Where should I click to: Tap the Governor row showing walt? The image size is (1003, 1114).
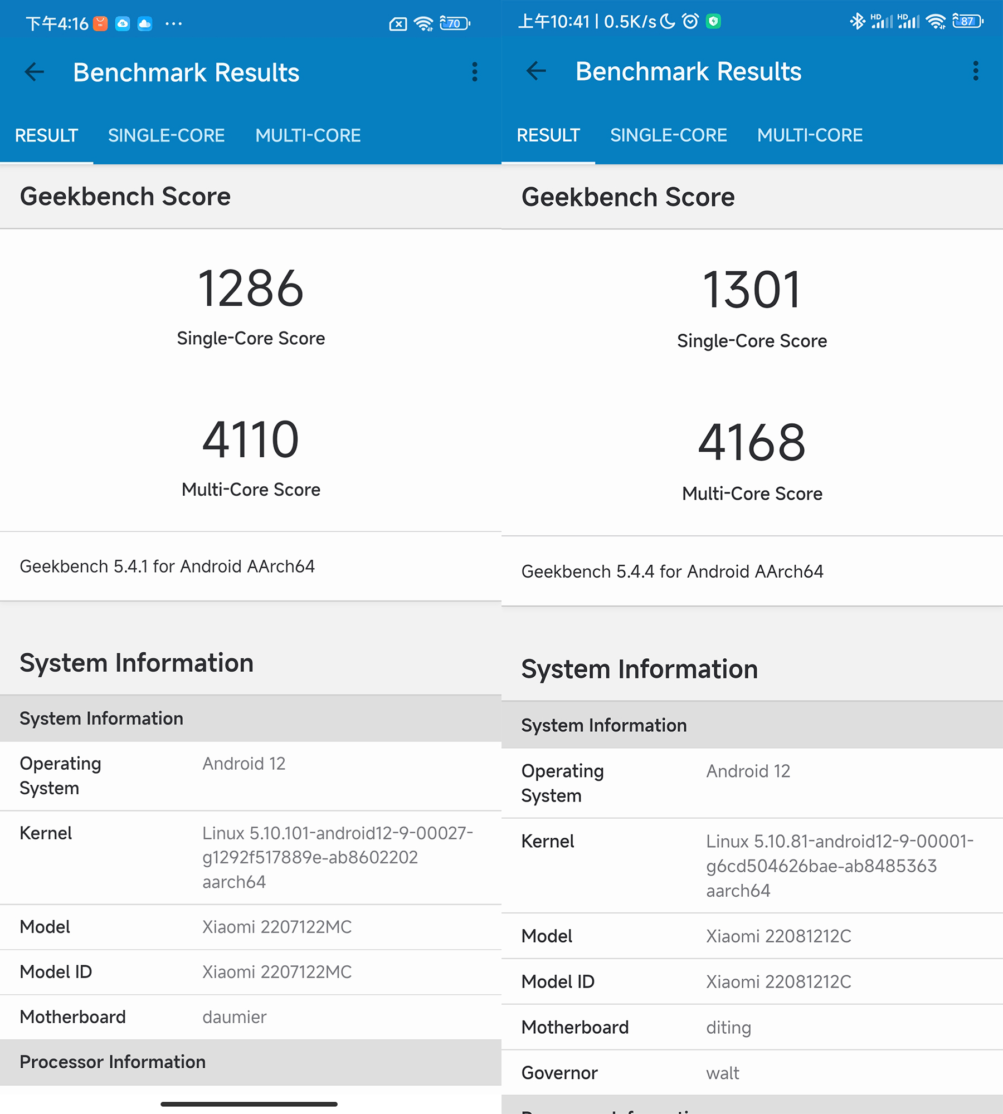(x=752, y=1072)
